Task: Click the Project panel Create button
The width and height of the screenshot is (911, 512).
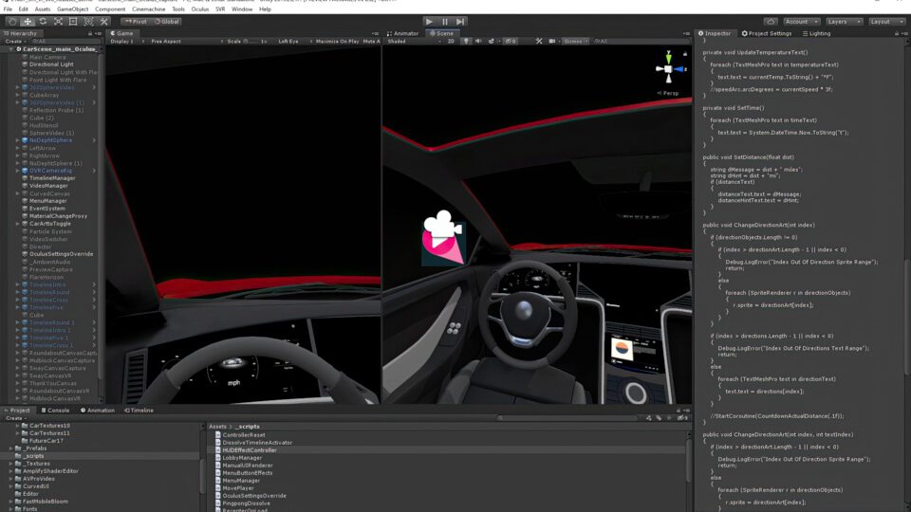Action: [14, 418]
